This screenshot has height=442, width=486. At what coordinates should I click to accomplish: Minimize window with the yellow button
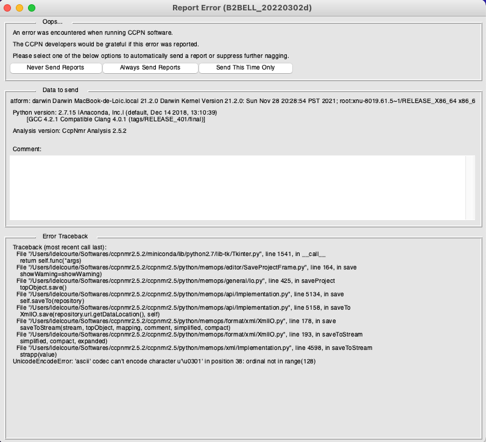coord(20,8)
